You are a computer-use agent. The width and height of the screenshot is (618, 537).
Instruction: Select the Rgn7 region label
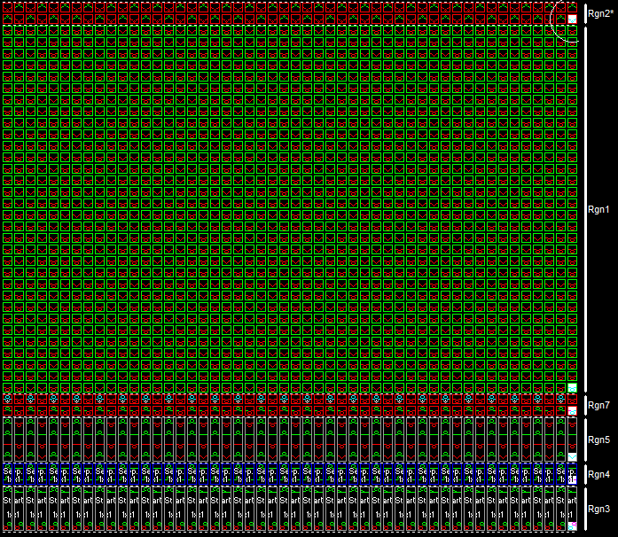tap(598, 406)
